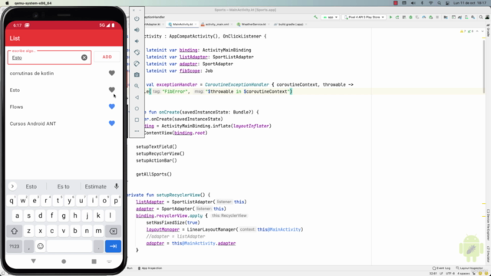Tap the keyboard backspace key
This screenshot has height=276, width=491.
113,232
